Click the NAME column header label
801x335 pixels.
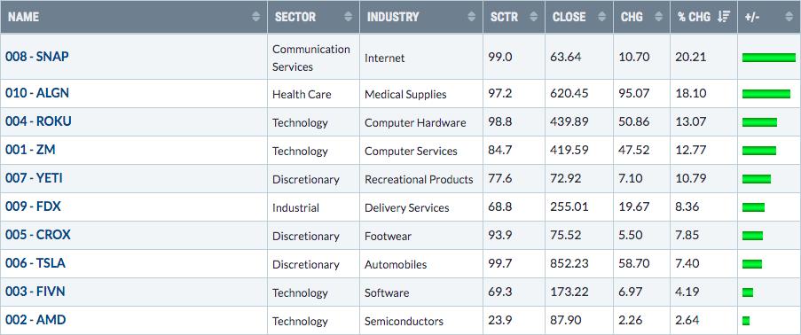click(23, 16)
